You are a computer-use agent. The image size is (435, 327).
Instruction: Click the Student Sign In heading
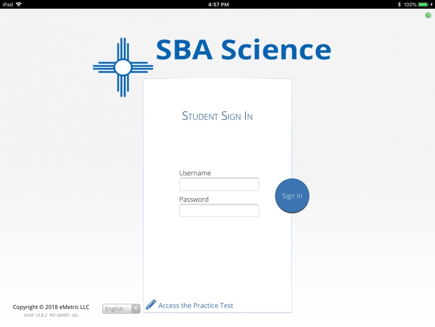click(x=217, y=116)
